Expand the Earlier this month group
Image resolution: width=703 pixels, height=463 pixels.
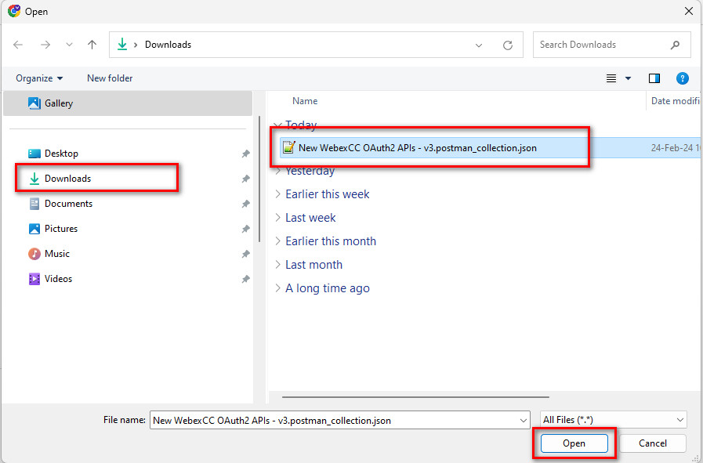point(278,241)
